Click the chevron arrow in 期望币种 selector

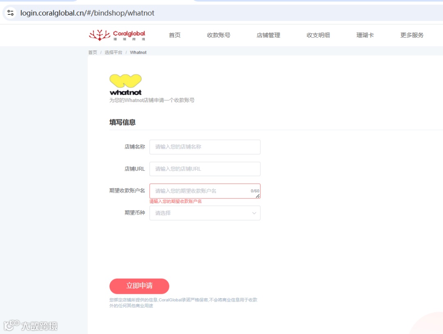click(254, 213)
